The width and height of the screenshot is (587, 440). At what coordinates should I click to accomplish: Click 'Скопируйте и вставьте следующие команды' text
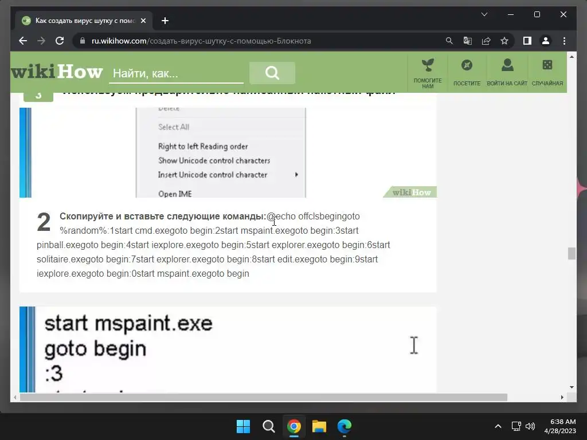pyautogui.click(x=163, y=216)
